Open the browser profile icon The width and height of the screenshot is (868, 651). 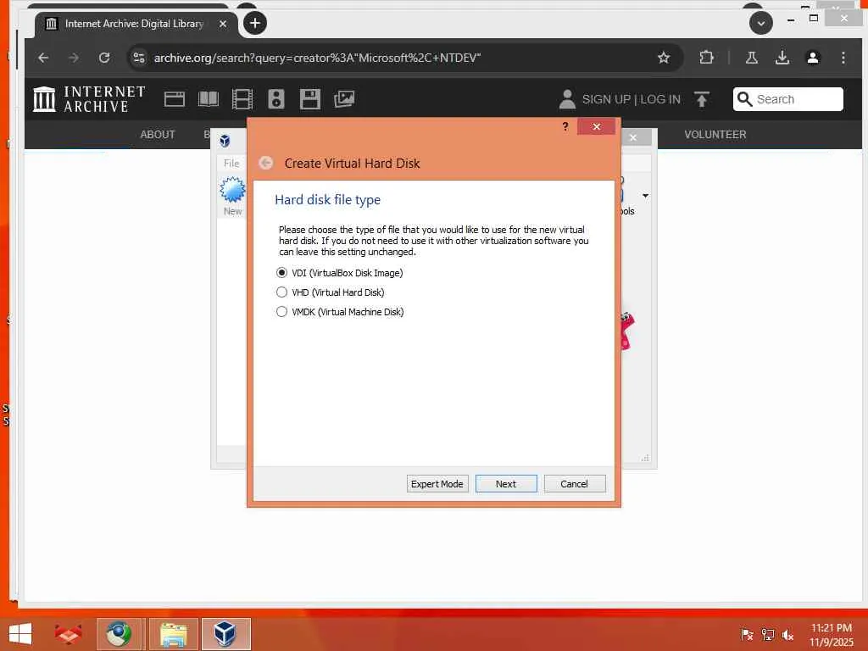tap(813, 58)
